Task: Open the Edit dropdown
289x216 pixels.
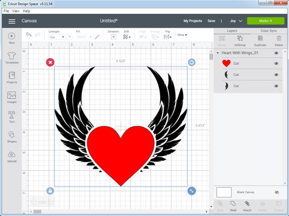Action: pyautogui.click(x=126, y=37)
